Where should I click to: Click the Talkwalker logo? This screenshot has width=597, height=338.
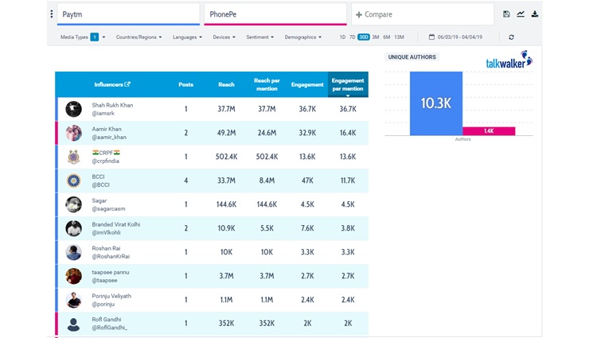click(x=509, y=61)
